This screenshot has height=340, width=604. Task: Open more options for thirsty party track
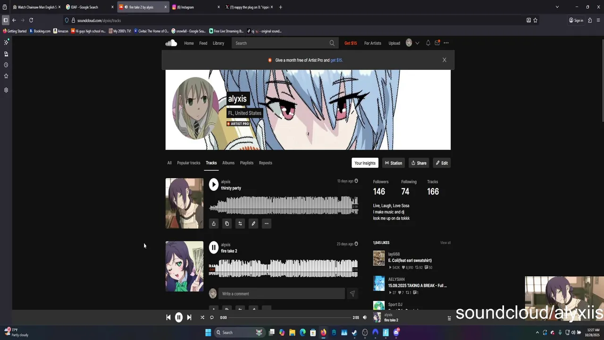point(267,223)
